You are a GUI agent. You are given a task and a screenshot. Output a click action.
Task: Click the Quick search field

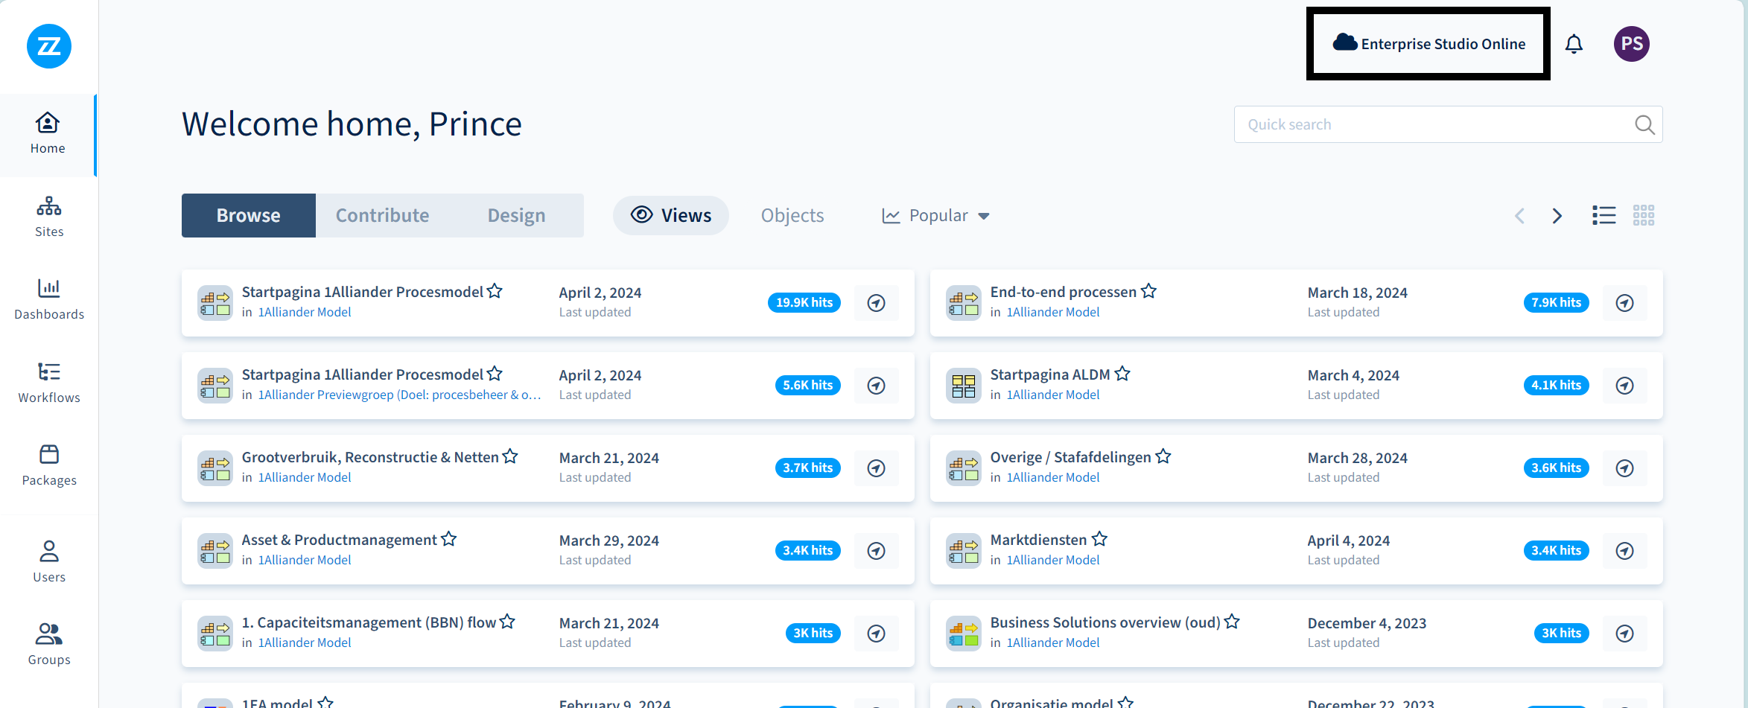(x=1434, y=124)
